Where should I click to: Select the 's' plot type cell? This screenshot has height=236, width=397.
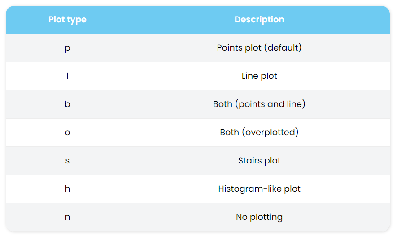tap(67, 161)
